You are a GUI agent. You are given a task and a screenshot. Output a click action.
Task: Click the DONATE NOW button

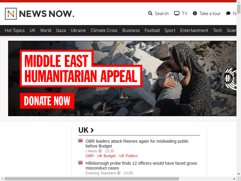47,101
